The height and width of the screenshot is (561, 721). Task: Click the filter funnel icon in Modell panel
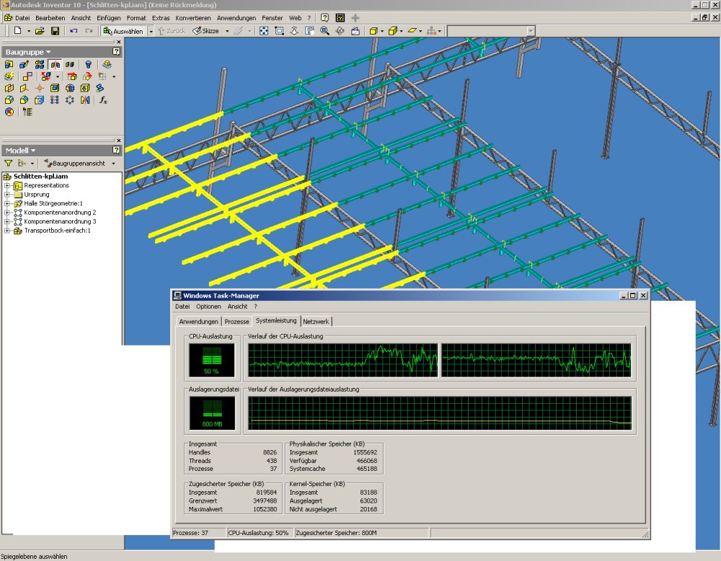tap(9, 164)
